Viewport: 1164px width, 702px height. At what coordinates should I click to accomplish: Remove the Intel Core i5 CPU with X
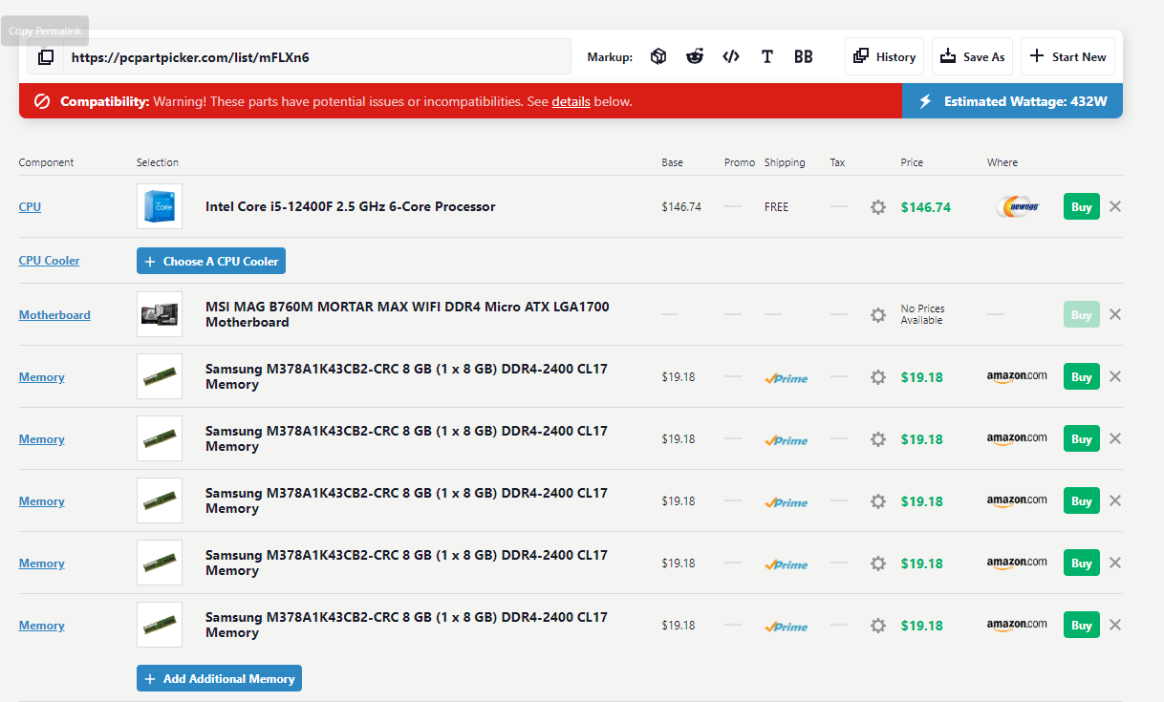pos(1115,206)
